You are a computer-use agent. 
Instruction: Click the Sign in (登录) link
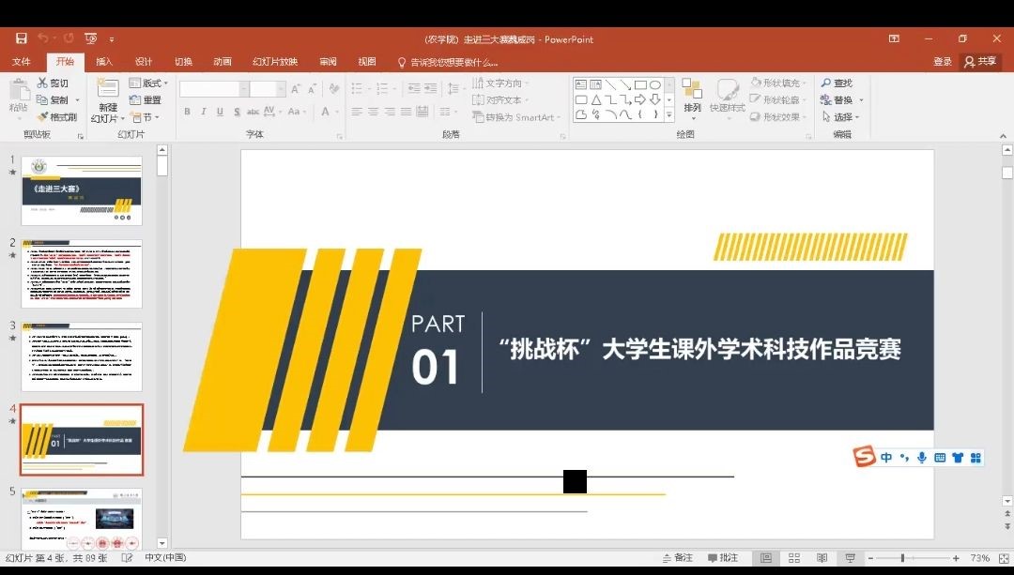point(943,62)
